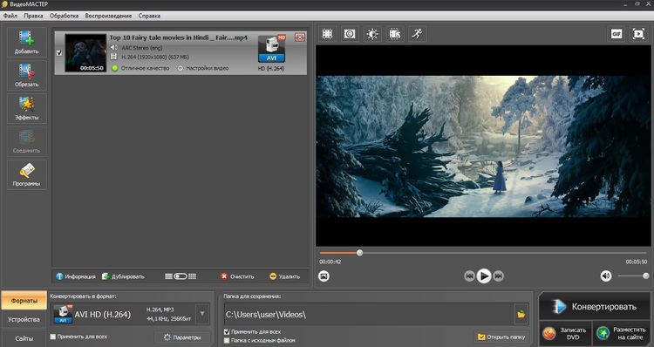Screen dimensions: 654x347
Task: Click Очистить to clear the list
Action: click(x=237, y=276)
